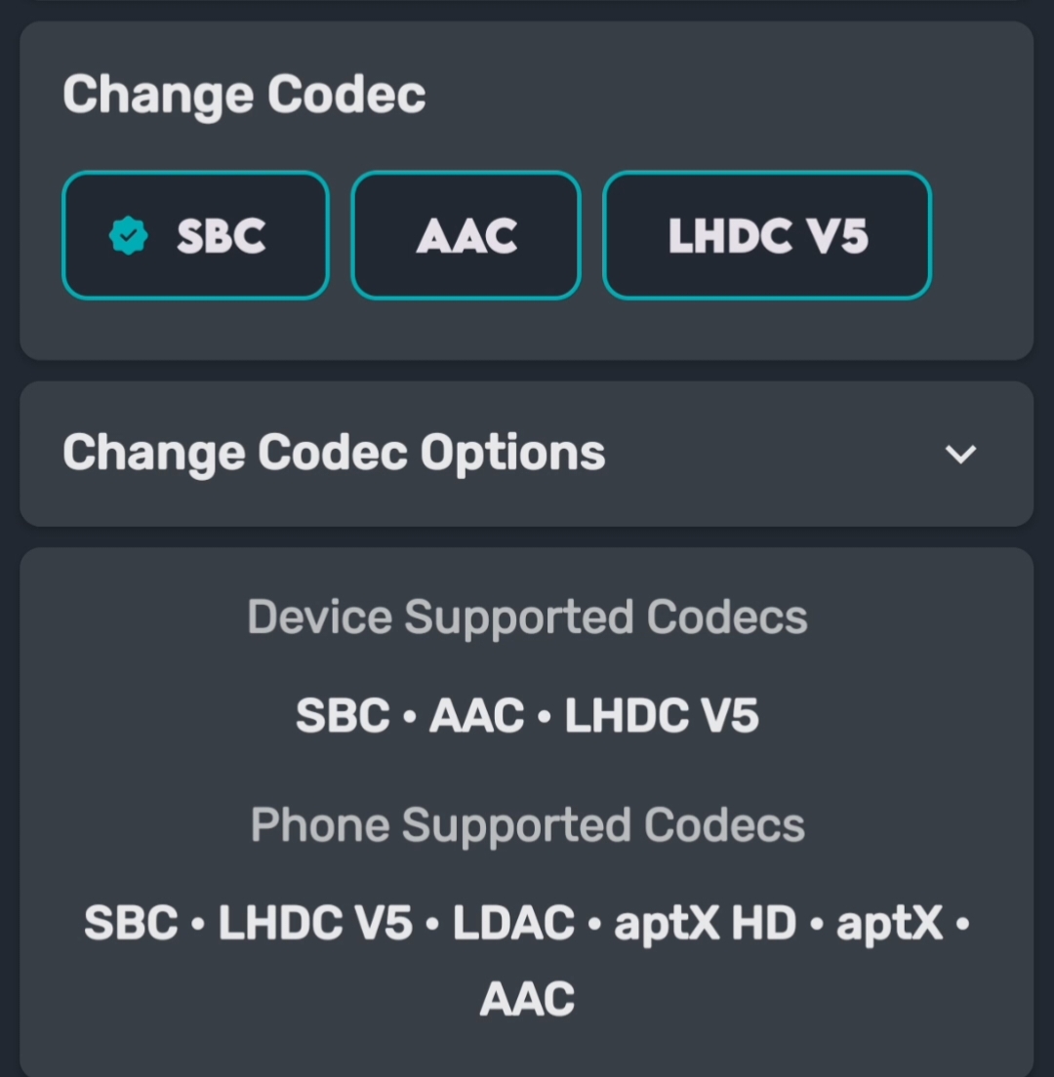Click SBC in the phone supported list
The image size is (1054, 1077).
pos(131,923)
